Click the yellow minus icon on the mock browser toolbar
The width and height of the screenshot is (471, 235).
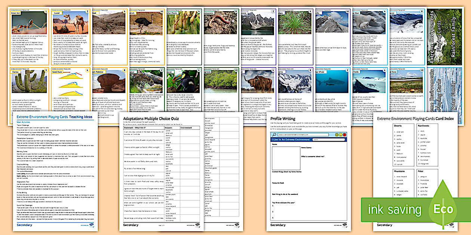pyautogui.click(x=340, y=135)
